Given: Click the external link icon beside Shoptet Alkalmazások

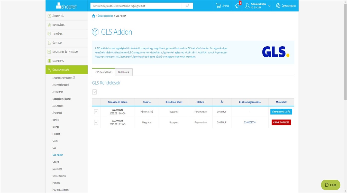Looking at the screenshot, I should 74,77.
